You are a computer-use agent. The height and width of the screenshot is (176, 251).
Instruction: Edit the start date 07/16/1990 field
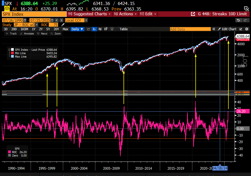(13, 20)
